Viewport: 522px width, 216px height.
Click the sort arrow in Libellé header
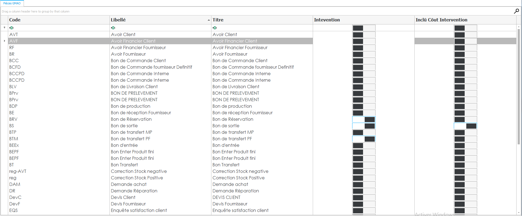pyautogui.click(x=209, y=20)
